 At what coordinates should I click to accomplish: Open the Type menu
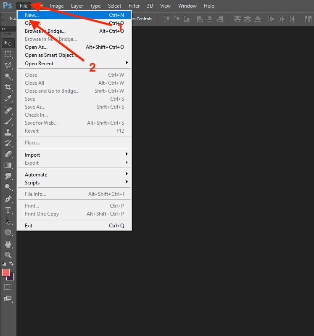95,6
